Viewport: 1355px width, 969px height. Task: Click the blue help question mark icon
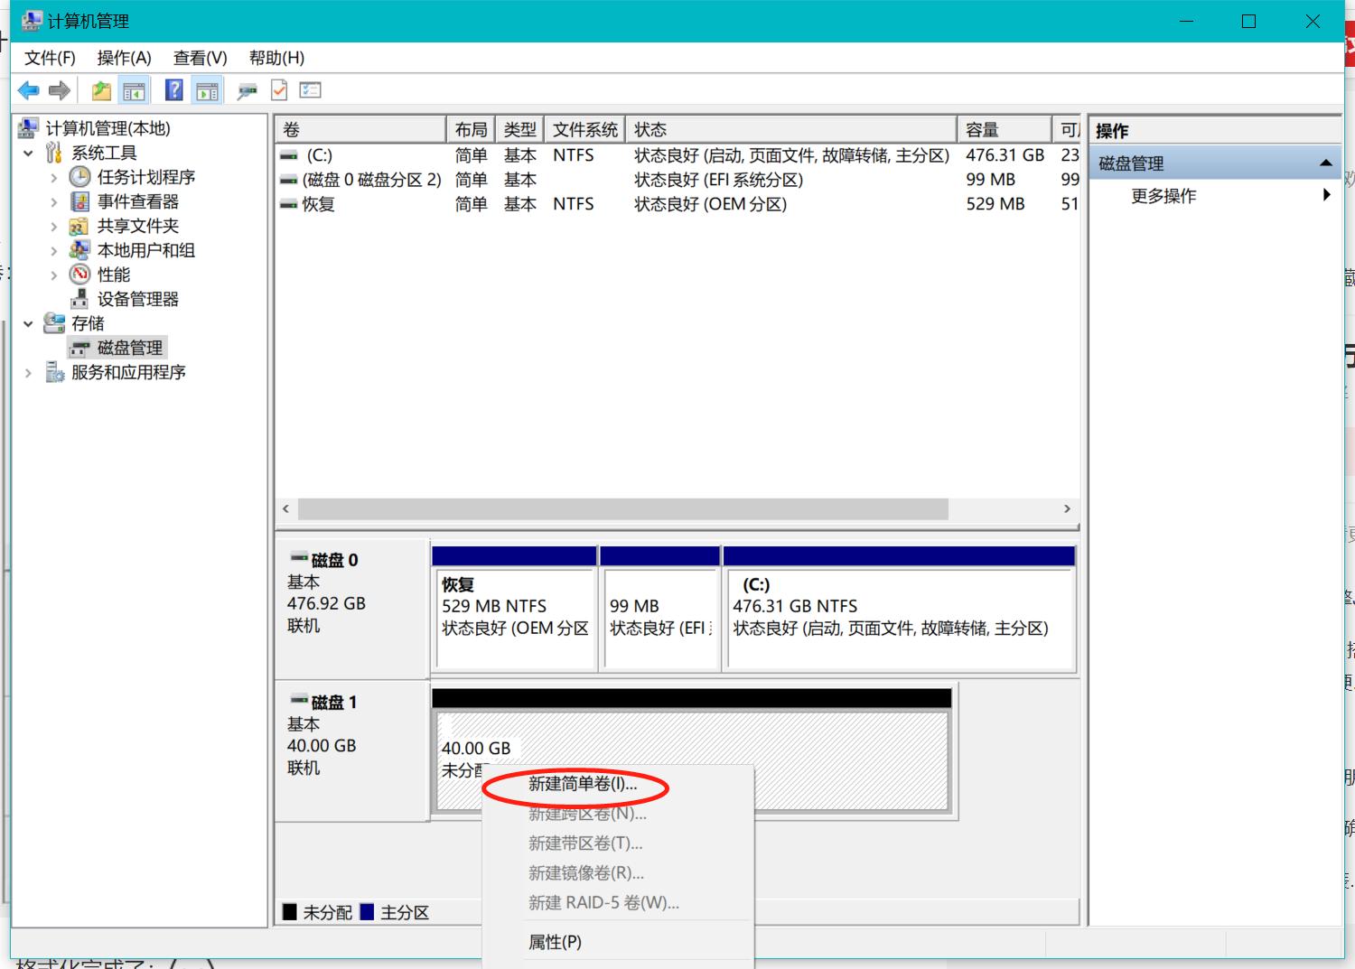point(174,90)
